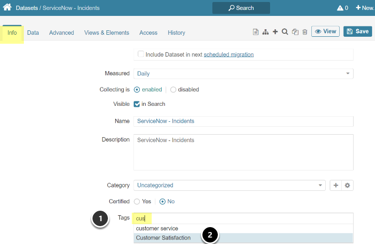Click the View button
This screenshot has width=375, height=244.
tap(325, 31)
